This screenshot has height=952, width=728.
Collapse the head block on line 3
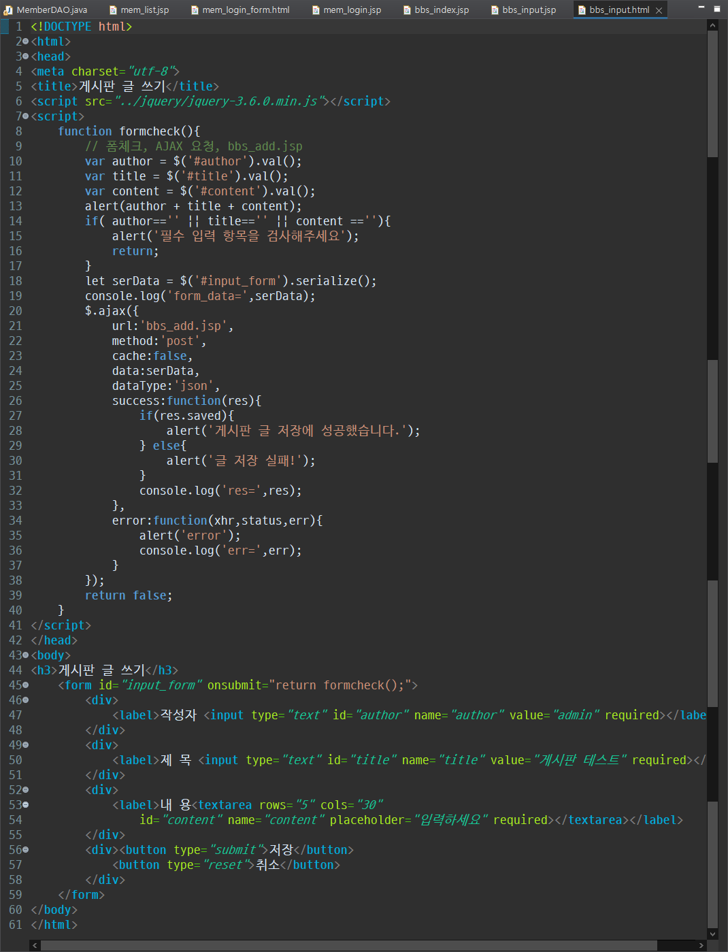click(x=25, y=56)
